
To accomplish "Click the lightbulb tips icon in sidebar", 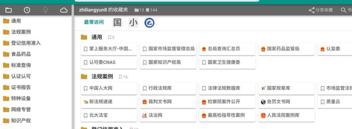I will [x=46, y=10].
